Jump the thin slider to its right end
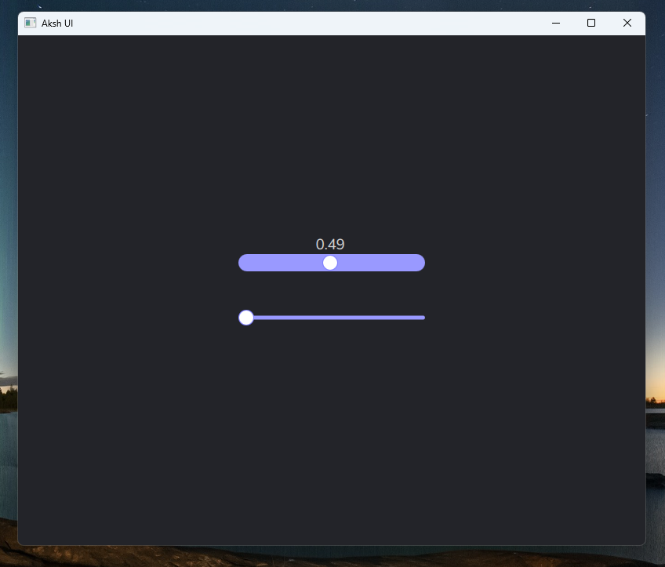This screenshot has width=665, height=567. [423, 318]
